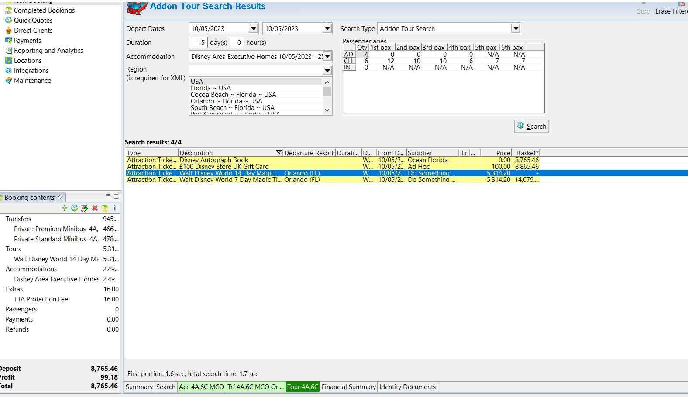
Task: Open the second Depart Dates calendar dropdown
Action: pos(327,28)
